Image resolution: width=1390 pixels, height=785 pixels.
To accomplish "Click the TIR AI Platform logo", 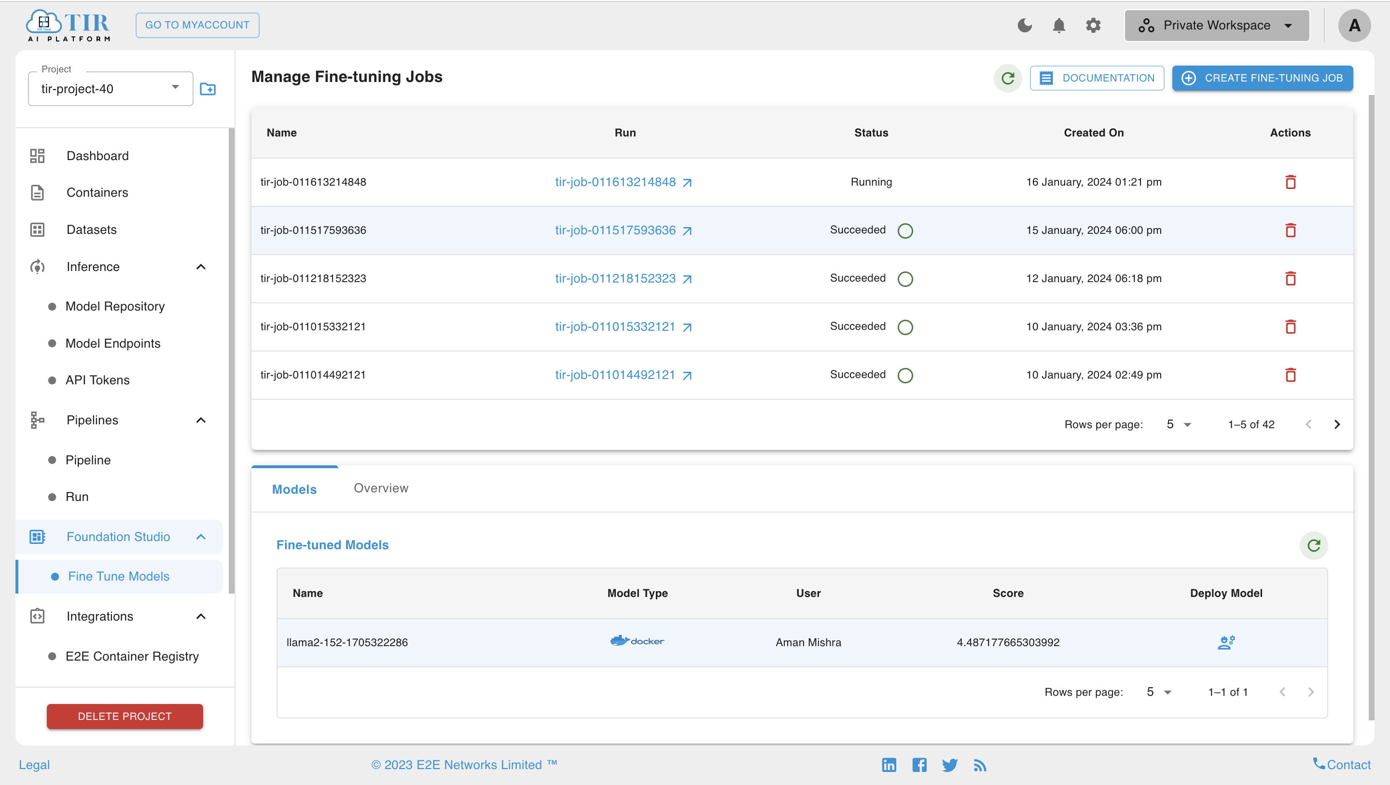I will click(x=69, y=26).
